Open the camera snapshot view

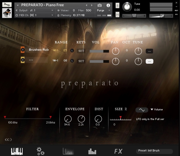coord(99,5)
